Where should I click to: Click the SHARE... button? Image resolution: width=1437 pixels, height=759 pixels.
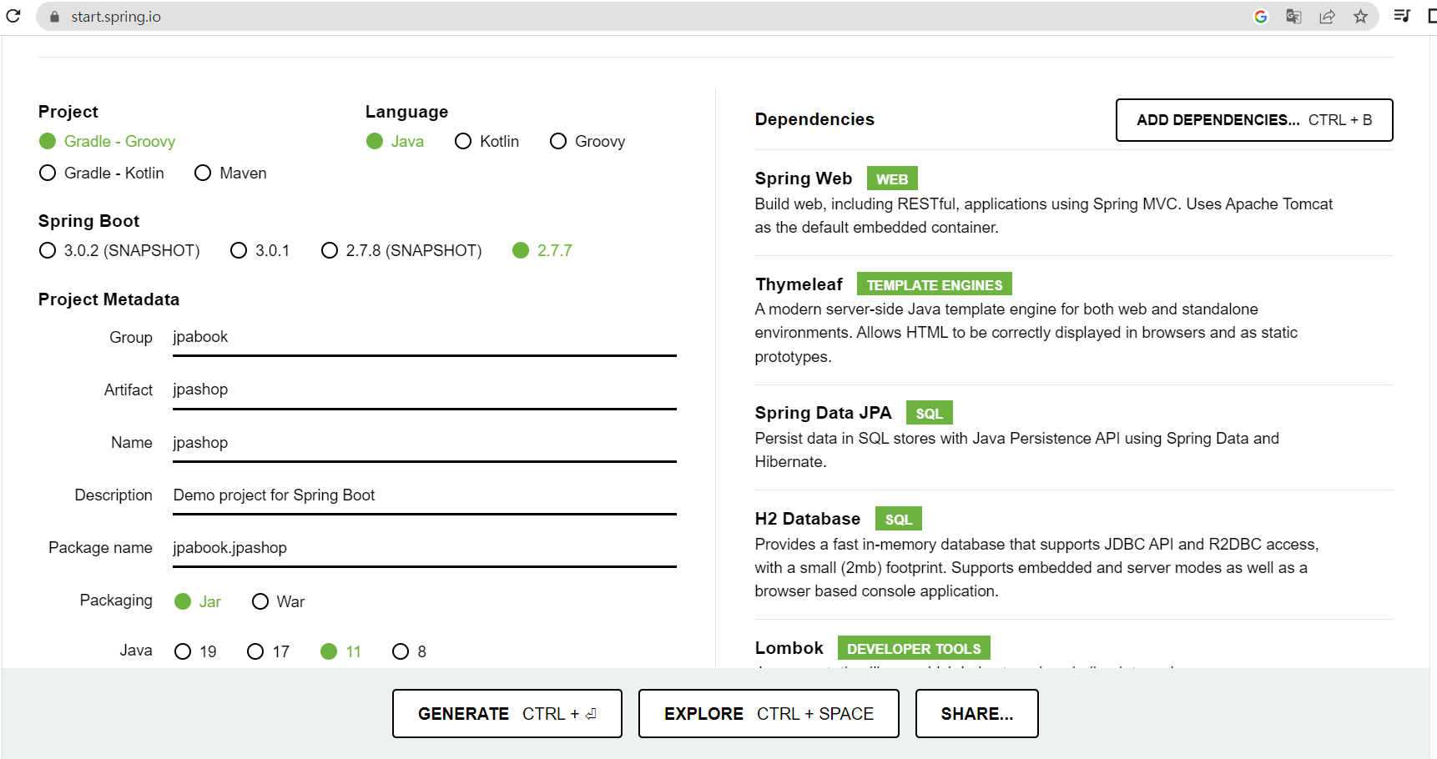pyautogui.click(x=977, y=714)
